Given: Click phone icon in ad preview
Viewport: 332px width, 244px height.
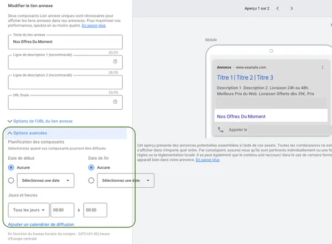Looking at the screenshot, I should [220, 130].
